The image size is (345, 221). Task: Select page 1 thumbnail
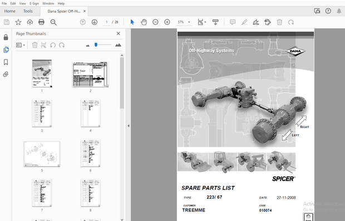[x=42, y=73]
